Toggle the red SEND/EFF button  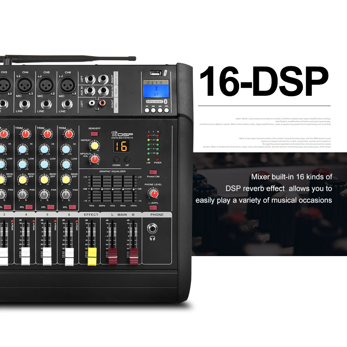(x=94, y=134)
